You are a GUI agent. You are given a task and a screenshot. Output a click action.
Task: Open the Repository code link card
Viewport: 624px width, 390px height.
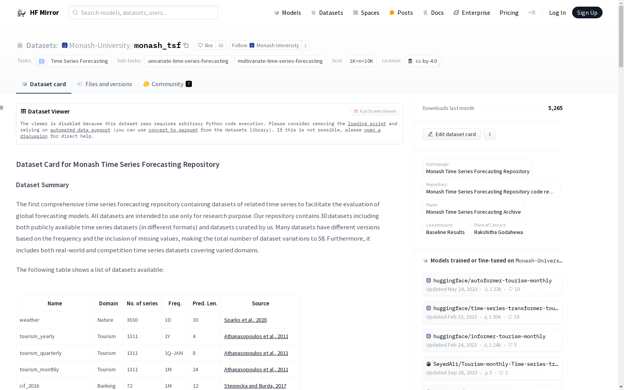[x=491, y=188]
